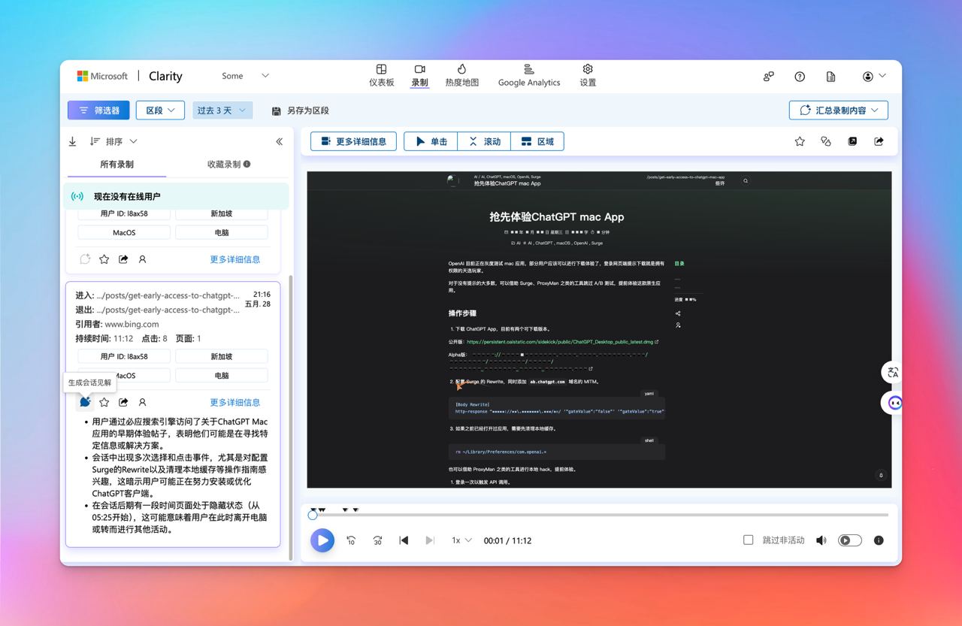Viewport: 962px width, 626px height.
Task: Open the 1x playback speed dropdown
Action: click(461, 540)
